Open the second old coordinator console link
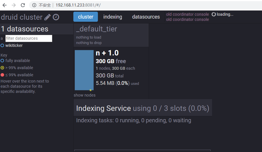 tap(188, 19)
